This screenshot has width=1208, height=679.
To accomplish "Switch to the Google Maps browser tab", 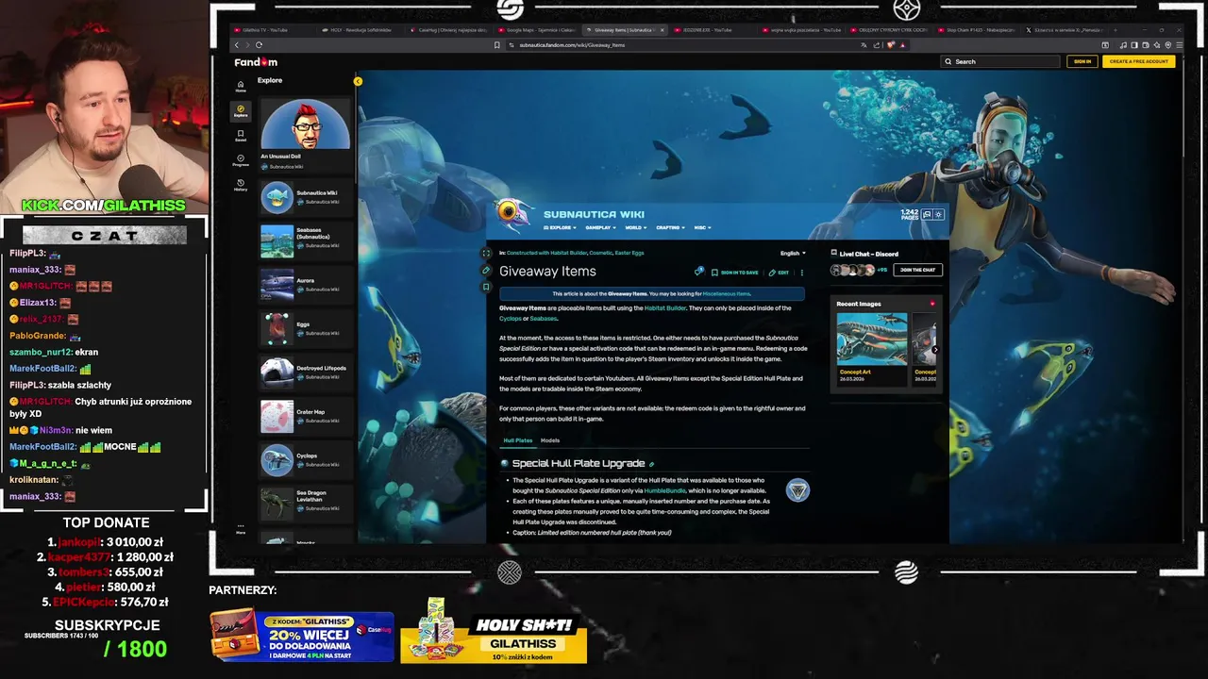I will pyautogui.click(x=538, y=30).
